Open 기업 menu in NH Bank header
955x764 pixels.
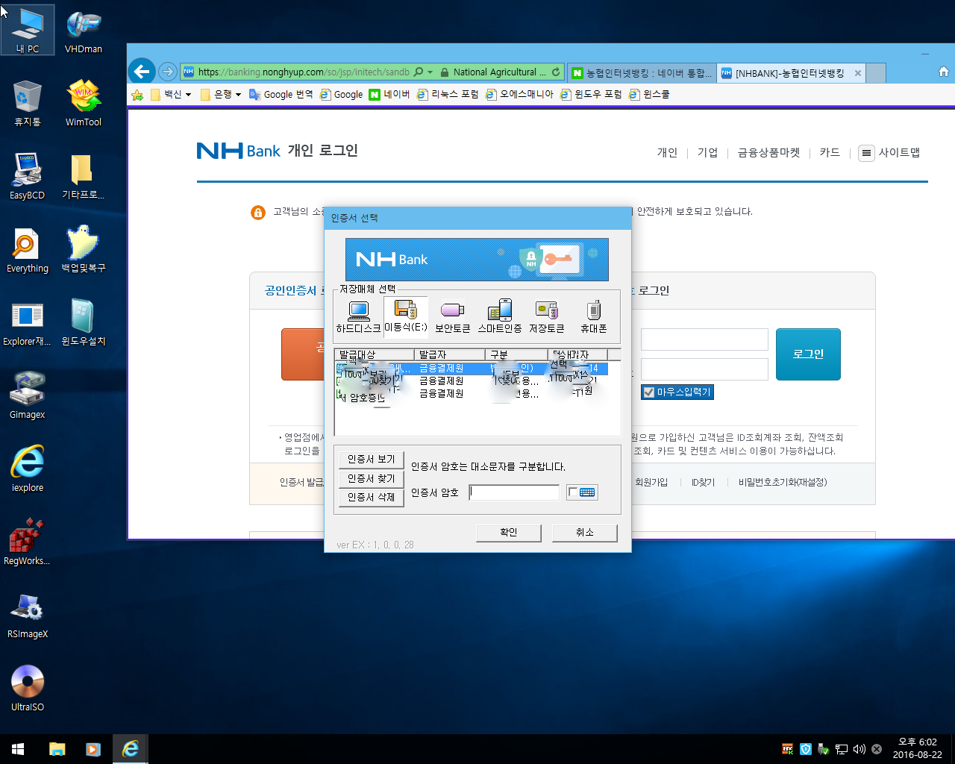tap(707, 152)
